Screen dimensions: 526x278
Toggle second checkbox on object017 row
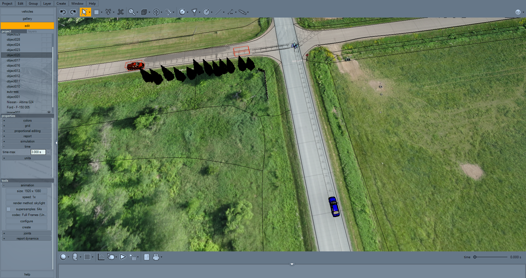(x=49, y=60)
